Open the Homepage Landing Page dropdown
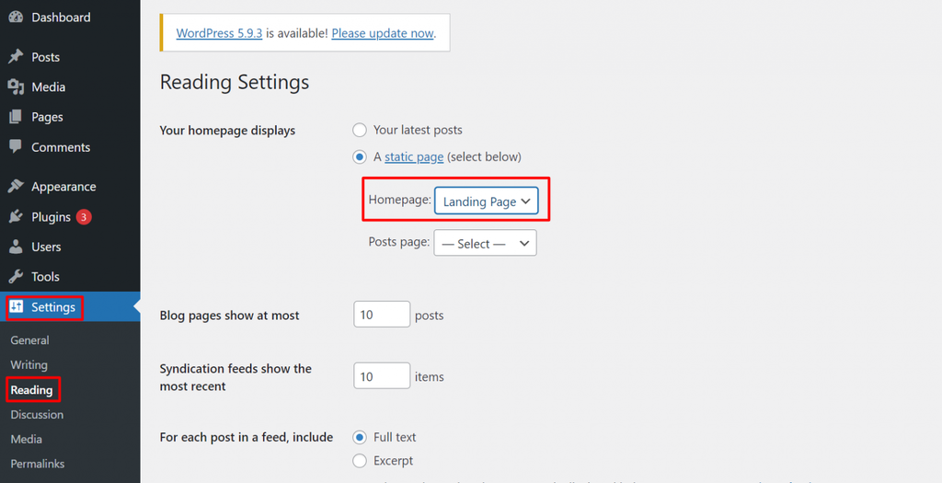The width and height of the screenshot is (942, 483). coord(486,201)
